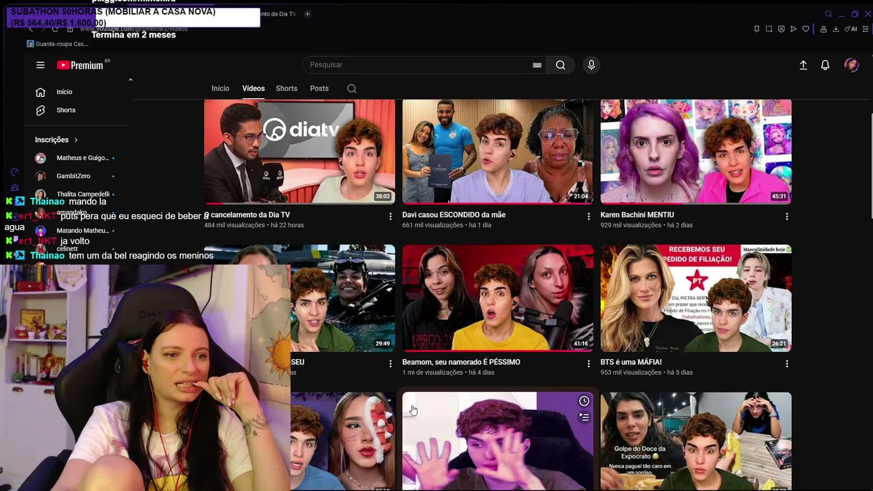Play the 21:04 Davi thumbnail video
This screenshot has height=491, width=873.
coord(498,151)
